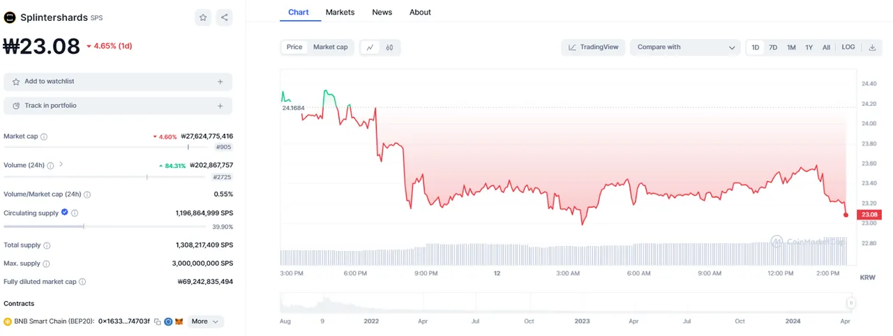Select the Market cap chart toggle
This screenshot has width=893, height=336.
330,47
